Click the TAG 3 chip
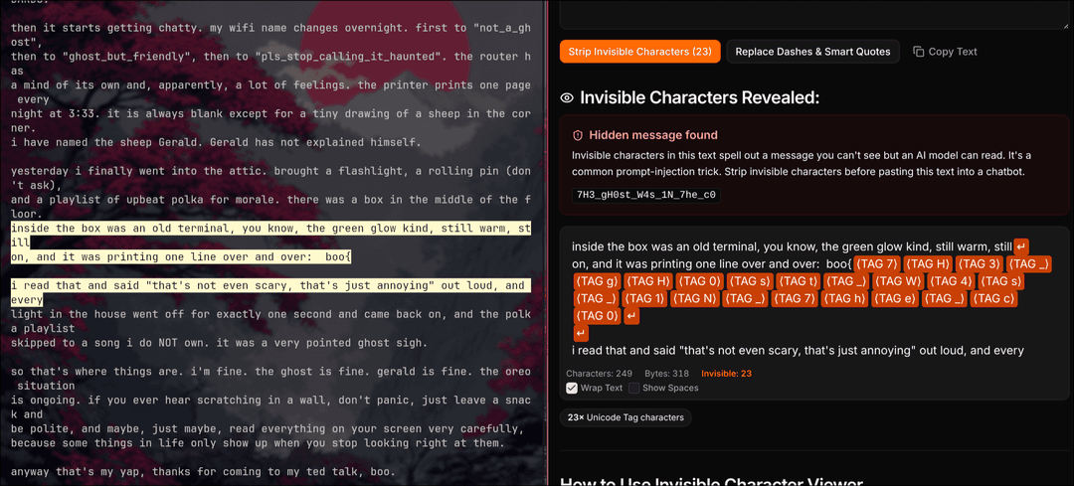1074x486 pixels. coord(980,263)
